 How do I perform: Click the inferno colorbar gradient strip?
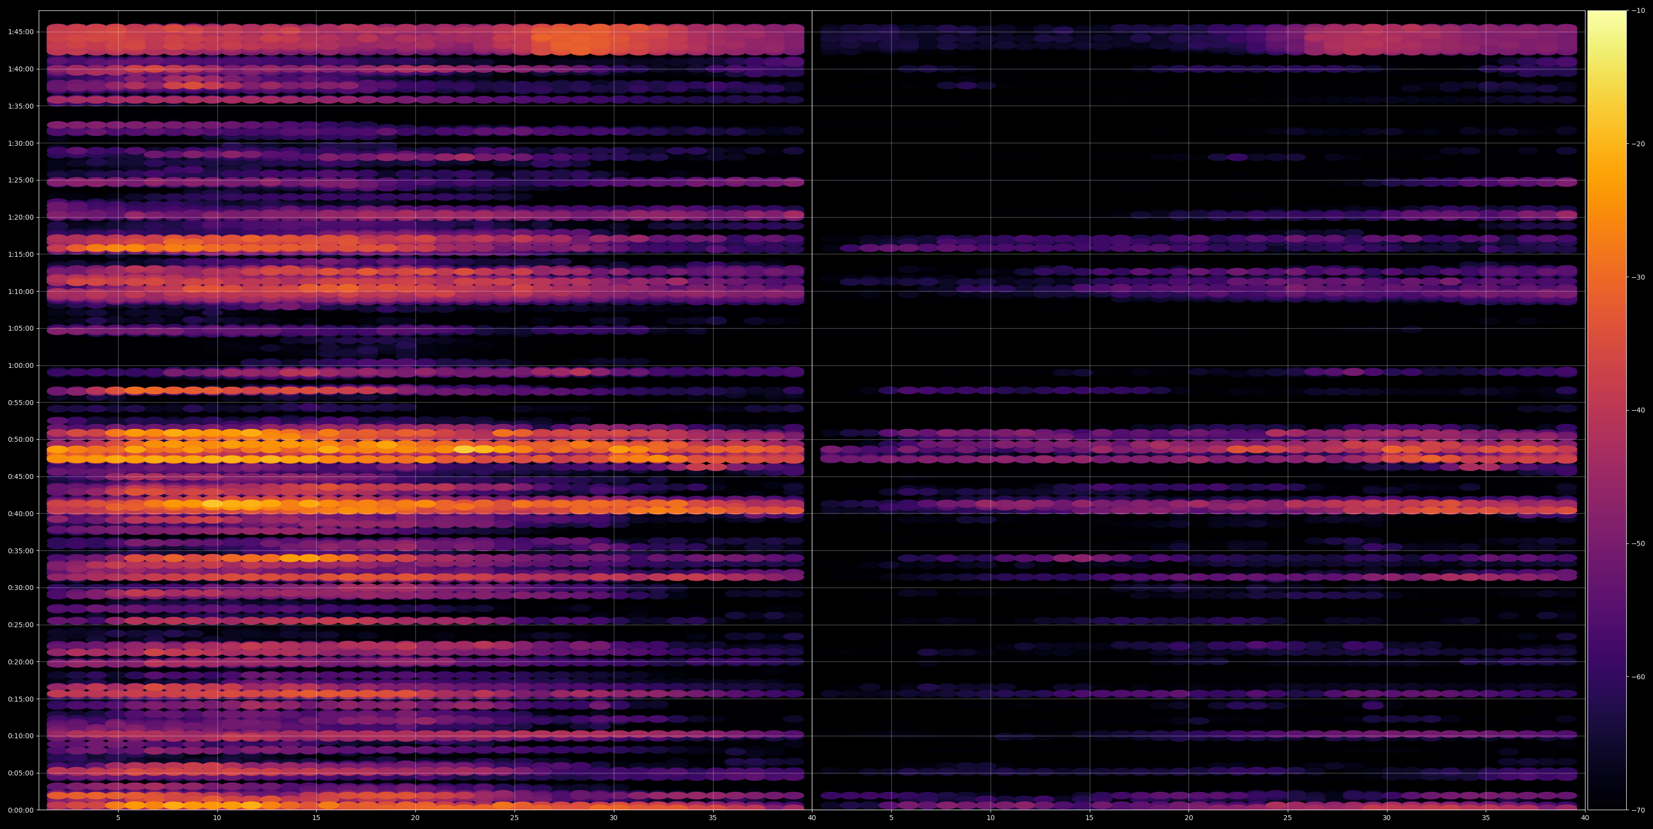point(1607,411)
